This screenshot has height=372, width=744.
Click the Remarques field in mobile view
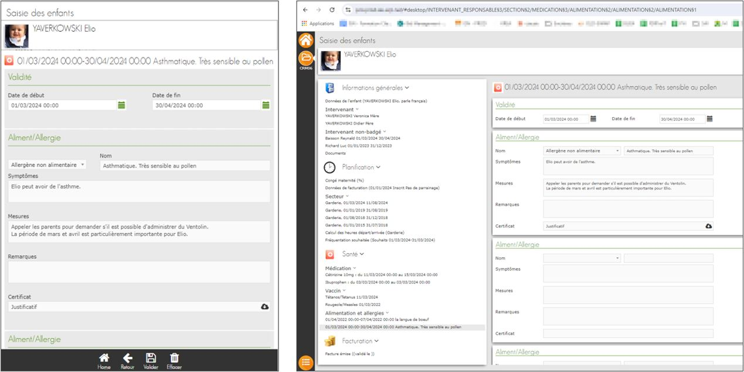click(x=139, y=272)
